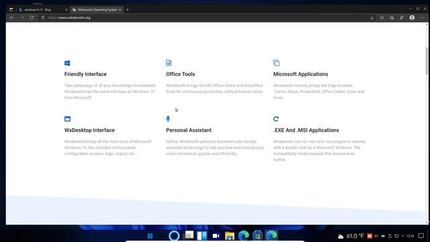Click the copy icon above Microsoft Applications

click(276, 63)
